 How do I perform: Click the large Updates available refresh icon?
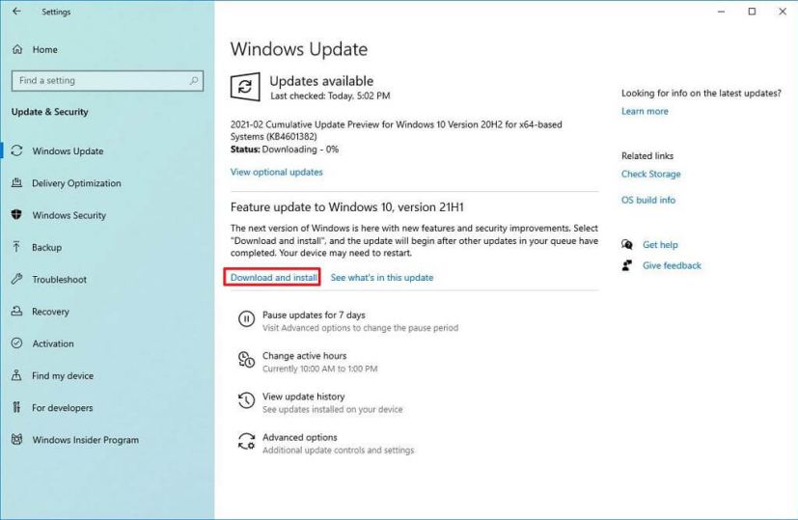[245, 87]
